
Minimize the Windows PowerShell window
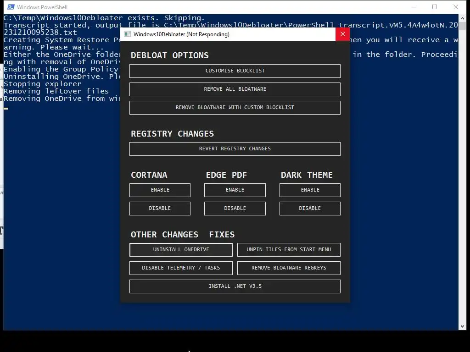point(414,7)
